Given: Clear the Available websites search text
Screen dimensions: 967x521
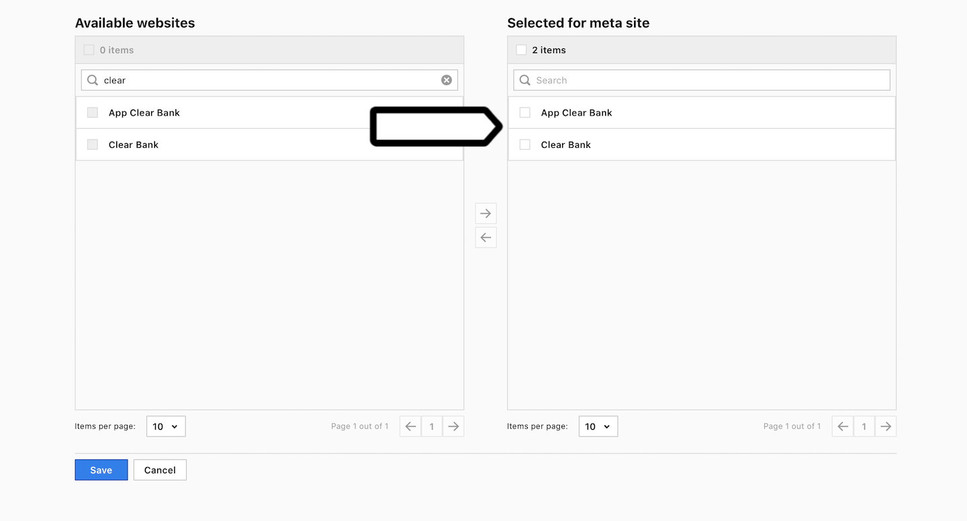Looking at the screenshot, I should pos(447,80).
